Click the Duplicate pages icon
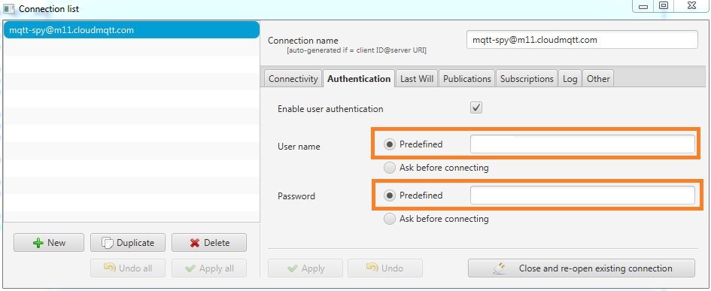Viewport: 711px width, 291px height. click(107, 243)
